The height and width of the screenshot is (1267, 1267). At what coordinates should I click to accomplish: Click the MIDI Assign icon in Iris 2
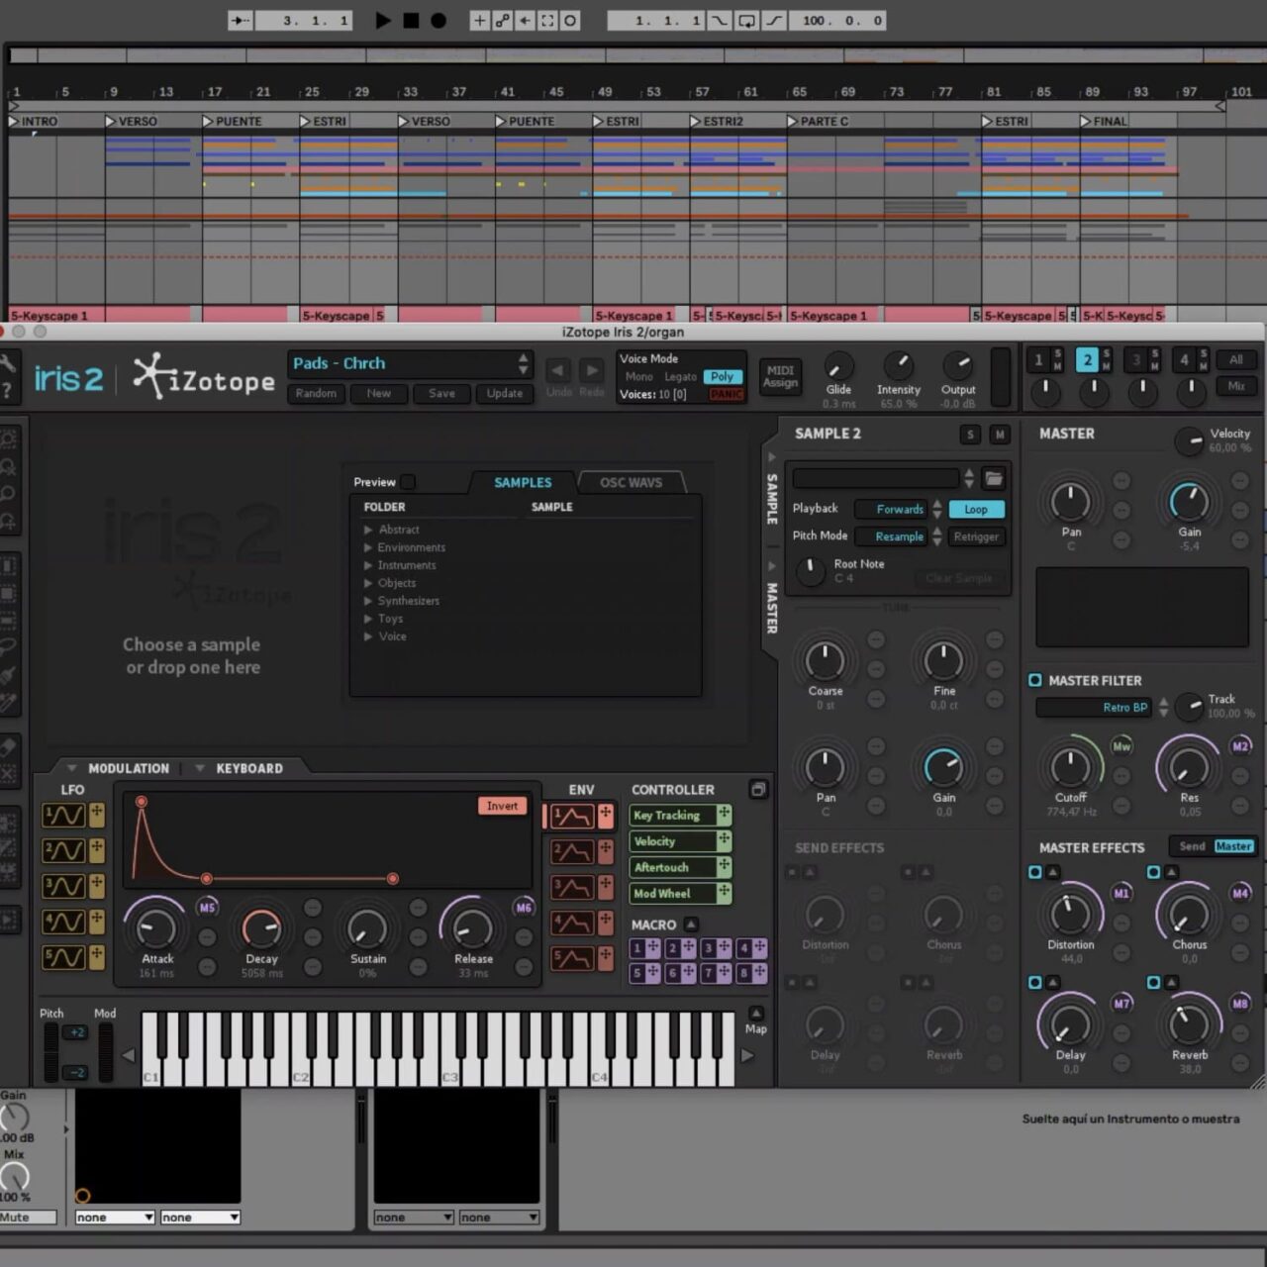coord(780,377)
